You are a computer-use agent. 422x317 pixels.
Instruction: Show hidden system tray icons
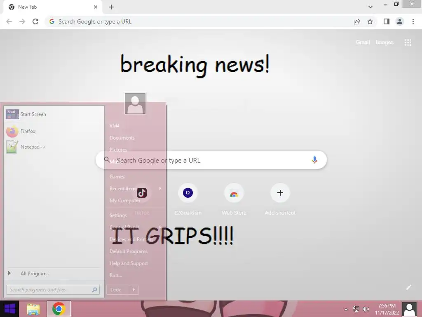(x=346, y=309)
